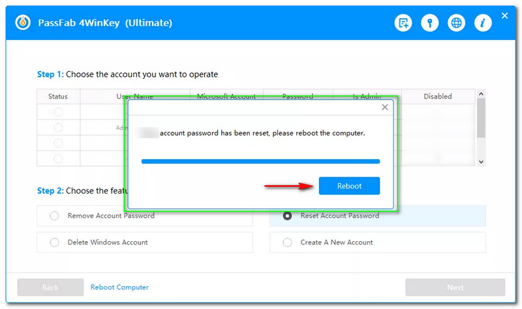Select Reset Account Password option
This screenshot has width=522, height=309.
pyautogui.click(x=288, y=216)
